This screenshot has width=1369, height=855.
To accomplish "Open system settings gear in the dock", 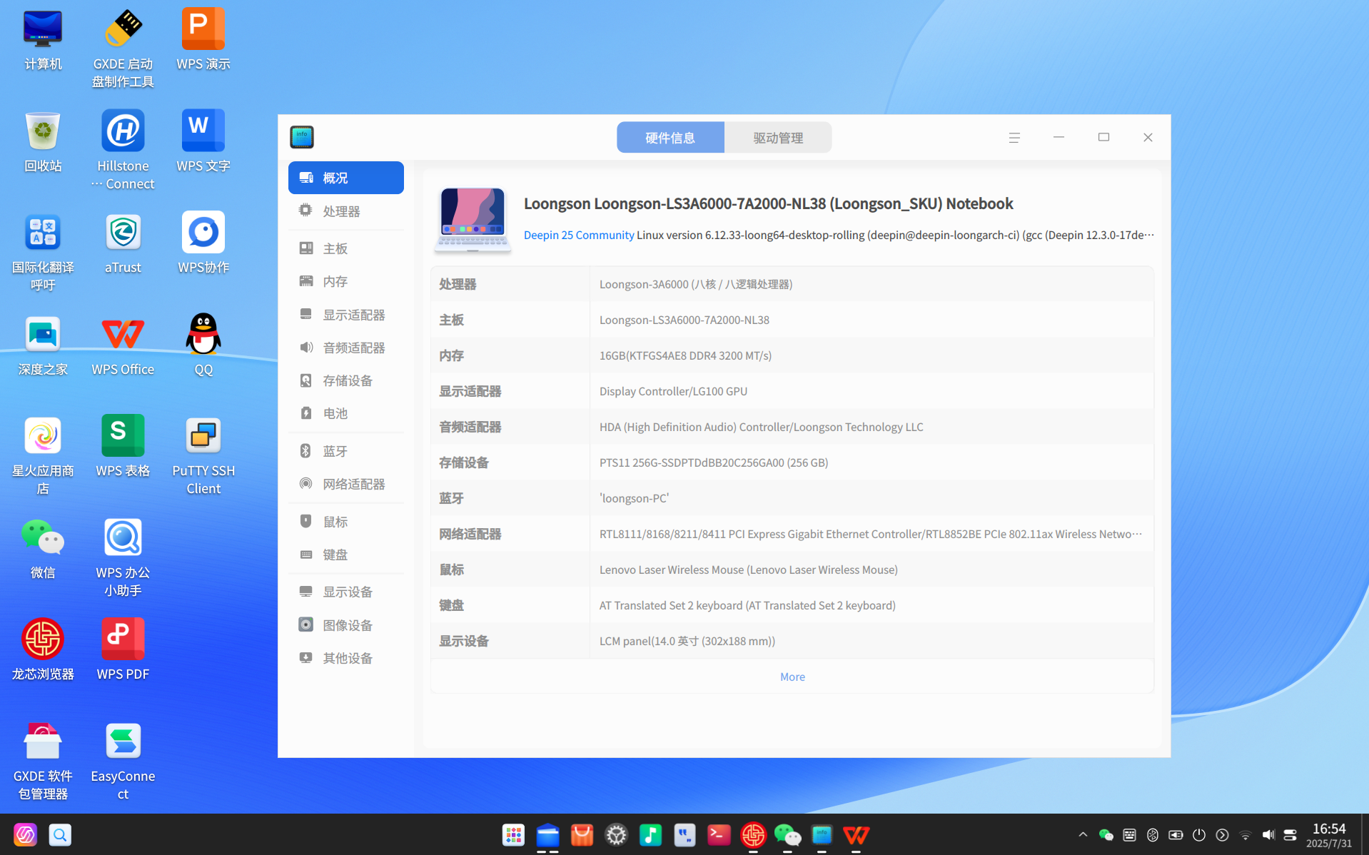I will pyautogui.click(x=616, y=834).
